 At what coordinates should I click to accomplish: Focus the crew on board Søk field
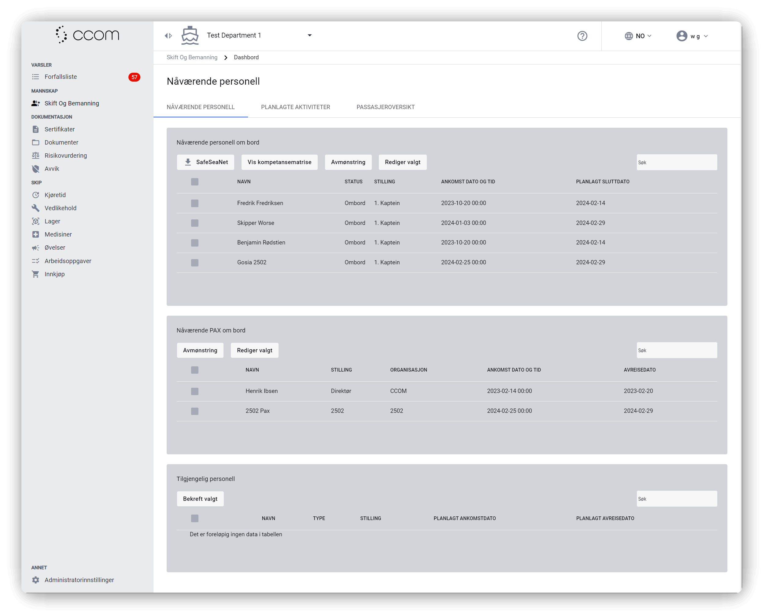(677, 162)
